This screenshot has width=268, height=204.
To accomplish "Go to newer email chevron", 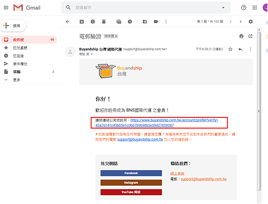I will (x=230, y=21).
